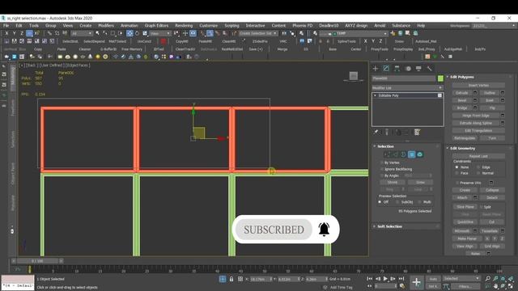The height and width of the screenshot is (291, 518).
Task: Open the Customize menu
Action: pyautogui.click(x=209, y=25)
